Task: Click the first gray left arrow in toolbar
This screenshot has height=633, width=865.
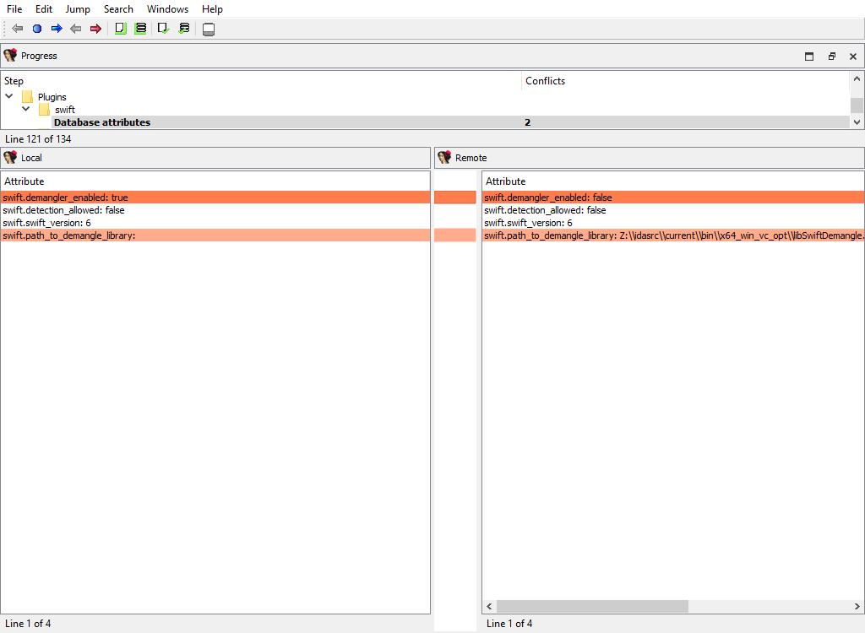Action: (x=18, y=29)
